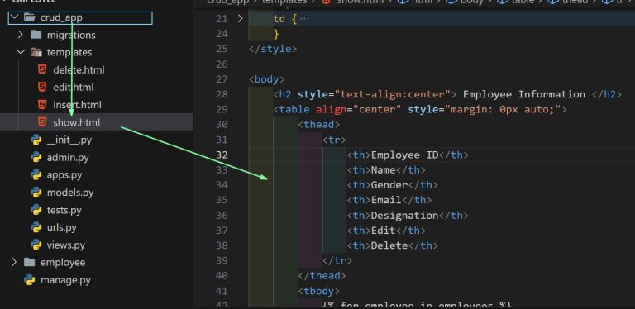Click line number 40 in the gutter
Screen dimensions: 635x309
coord(222,275)
